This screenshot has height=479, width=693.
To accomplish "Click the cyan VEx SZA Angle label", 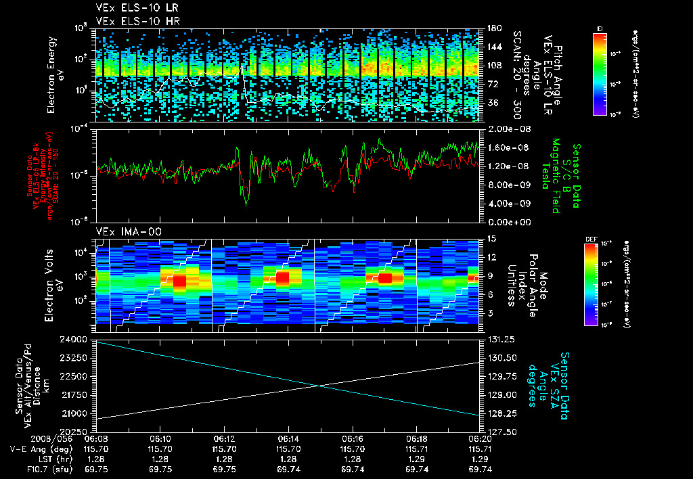I will [548, 386].
